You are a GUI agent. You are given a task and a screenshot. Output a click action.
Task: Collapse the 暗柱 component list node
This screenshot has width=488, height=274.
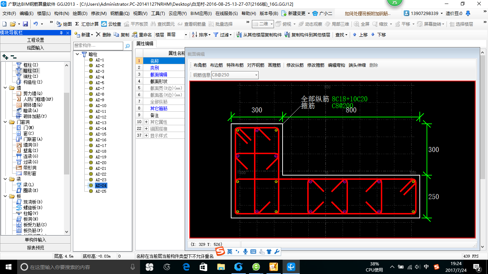pyautogui.click(x=78, y=54)
